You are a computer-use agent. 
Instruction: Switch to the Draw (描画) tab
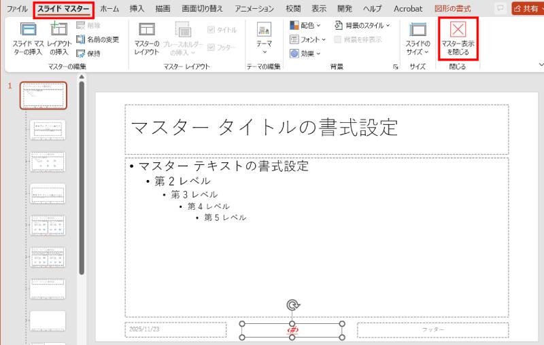(x=163, y=9)
